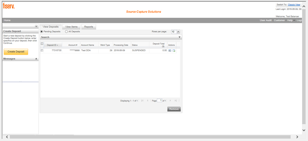
Task: Click the Work Type column header
Action: (x=106, y=45)
